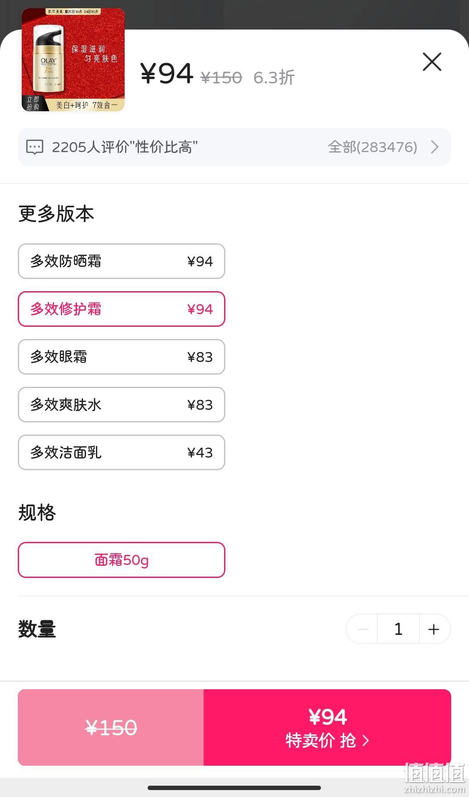This screenshot has height=797, width=469.
Task: Open all reviews chevron arrow
Action: pos(435,147)
